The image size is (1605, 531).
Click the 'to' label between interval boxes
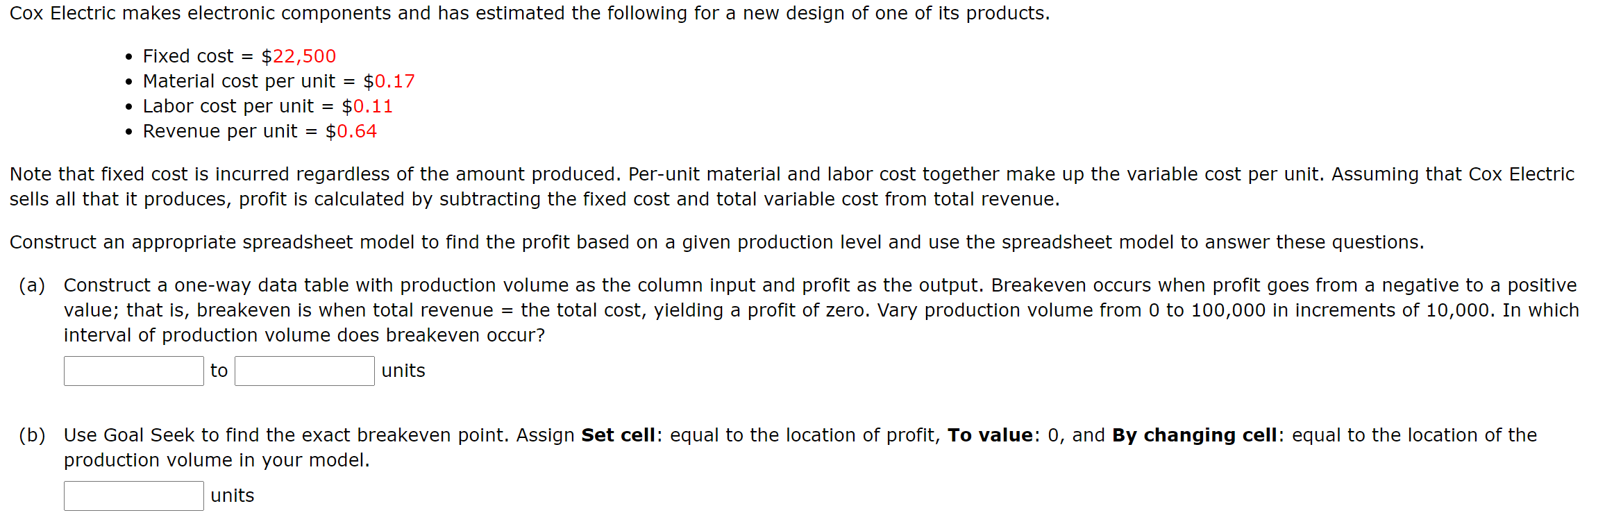(x=219, y=371)
